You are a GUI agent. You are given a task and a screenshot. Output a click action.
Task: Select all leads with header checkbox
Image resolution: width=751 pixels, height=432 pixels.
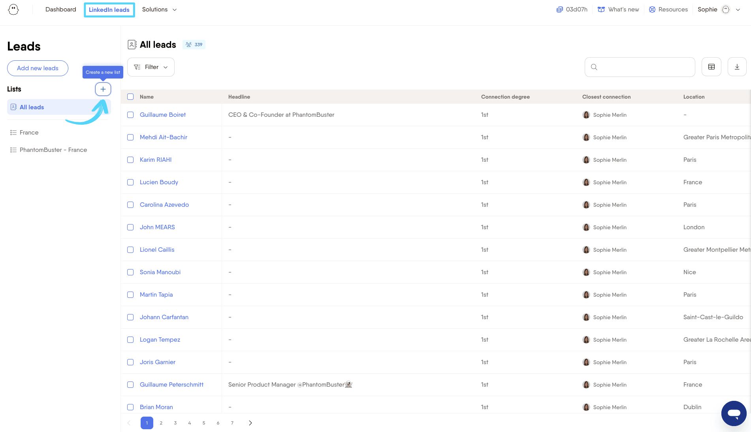[x=130, y=97]
